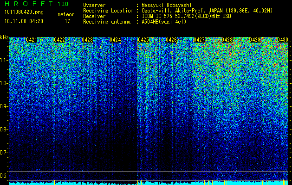Click the 0.8 frequency axis label
This screenshot has width=292, height=185.
pos(4,129)
